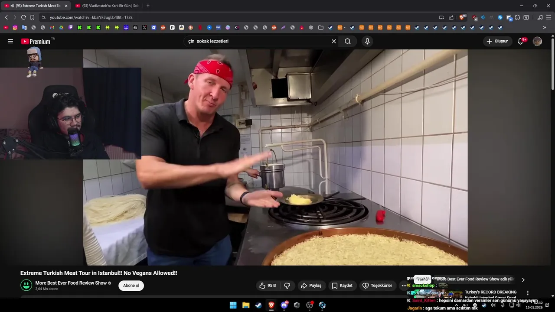Open the Google Translate bookmark
This screenshot has width=555, height=312.
(x=24, y=27)
